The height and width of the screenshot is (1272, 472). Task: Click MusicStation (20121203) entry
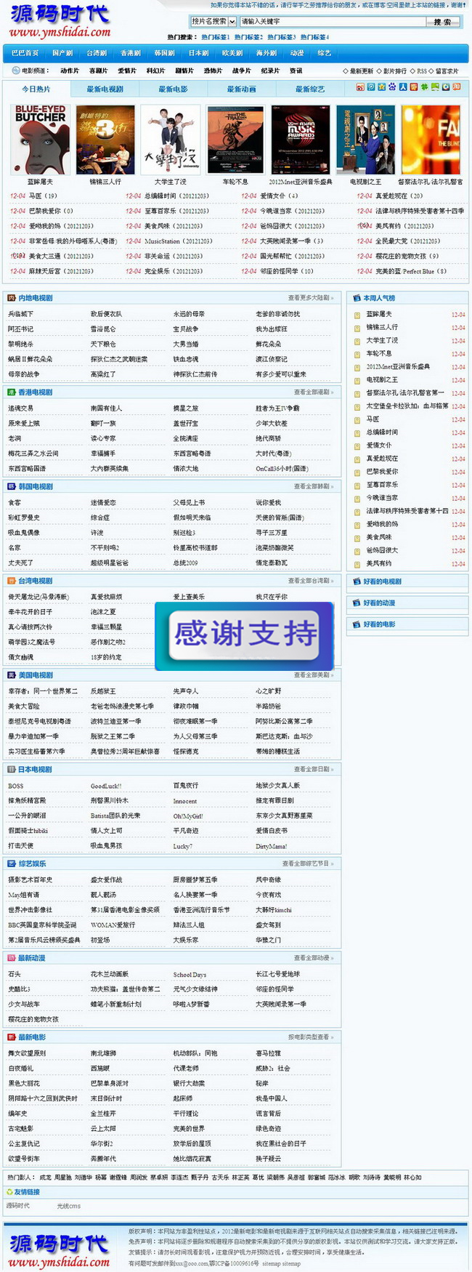[179, 241]
